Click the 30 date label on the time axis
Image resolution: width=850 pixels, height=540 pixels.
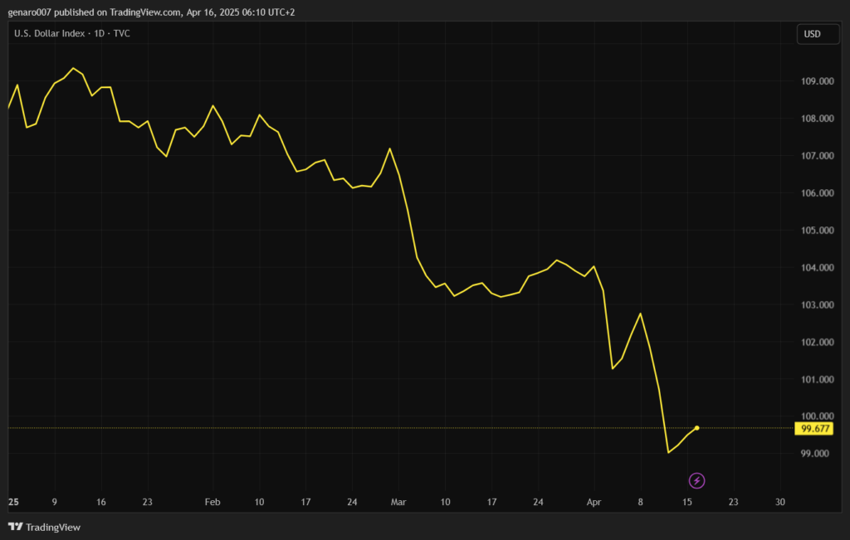tap(779, 502)
